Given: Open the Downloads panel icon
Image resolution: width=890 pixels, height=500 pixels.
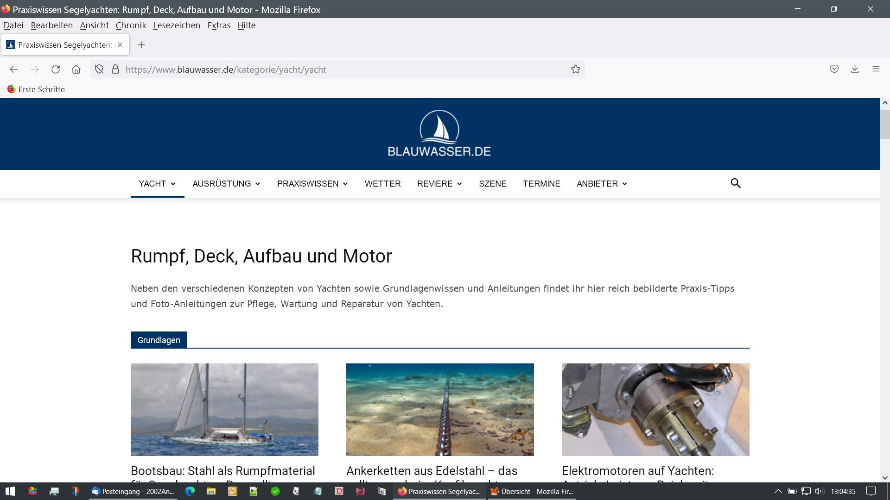Looking at the screenshot, I should coord(855,69).
